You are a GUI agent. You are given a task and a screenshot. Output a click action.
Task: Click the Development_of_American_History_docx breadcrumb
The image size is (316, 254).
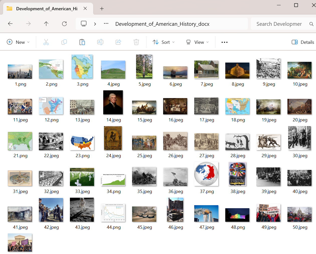(162, 24)
